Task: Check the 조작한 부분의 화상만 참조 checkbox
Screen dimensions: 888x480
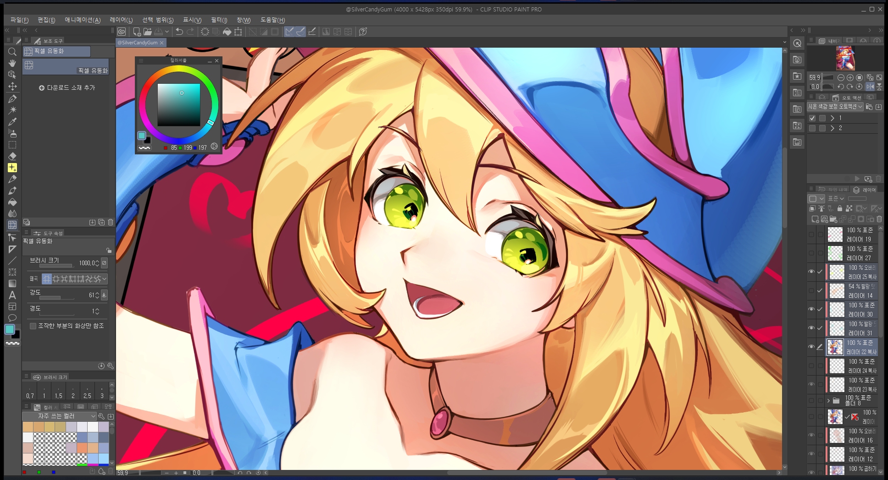Action: click(33, 326)
